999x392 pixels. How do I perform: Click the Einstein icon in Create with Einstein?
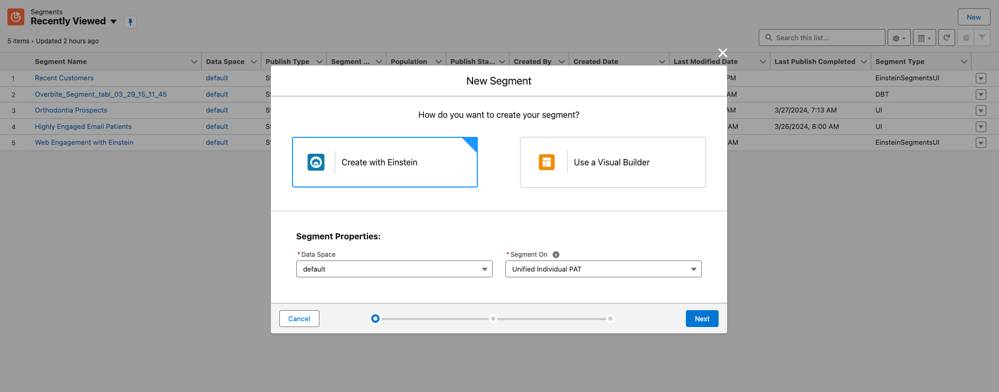[x=316, y=162]
